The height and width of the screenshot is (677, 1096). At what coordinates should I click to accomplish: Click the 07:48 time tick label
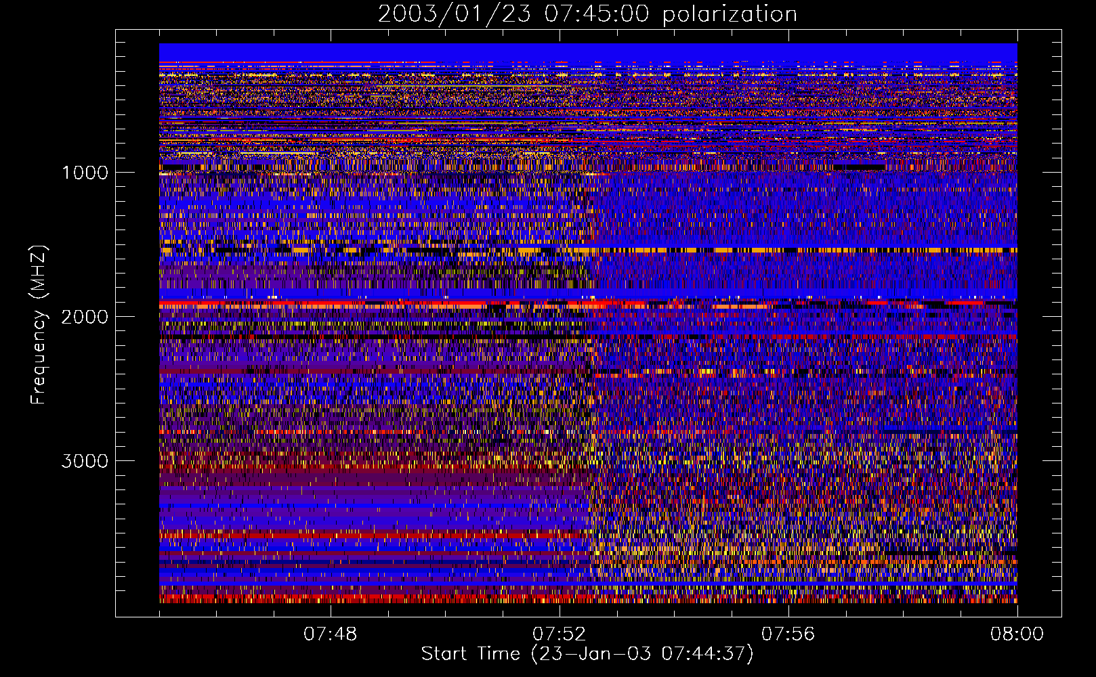tap(330, 634)
